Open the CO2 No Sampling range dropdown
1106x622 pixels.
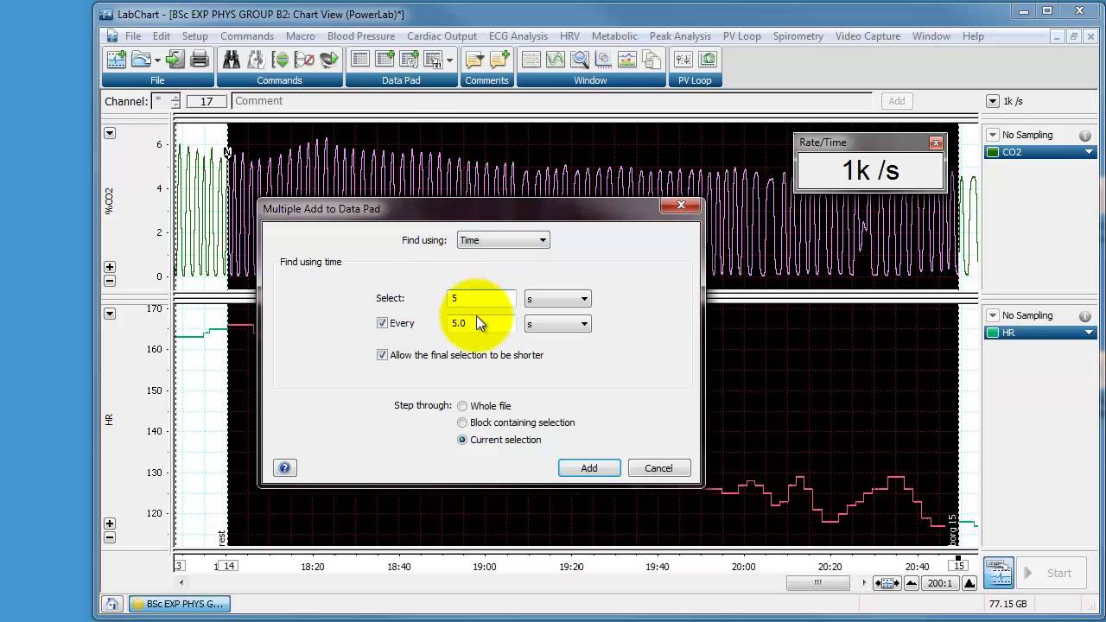coord(993,135)
